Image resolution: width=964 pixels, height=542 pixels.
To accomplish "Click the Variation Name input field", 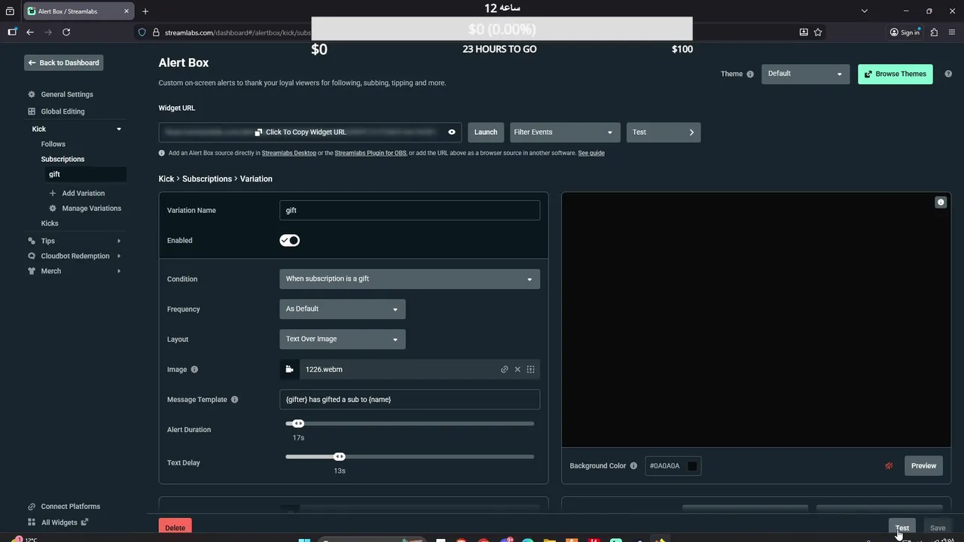I will 410,210.
